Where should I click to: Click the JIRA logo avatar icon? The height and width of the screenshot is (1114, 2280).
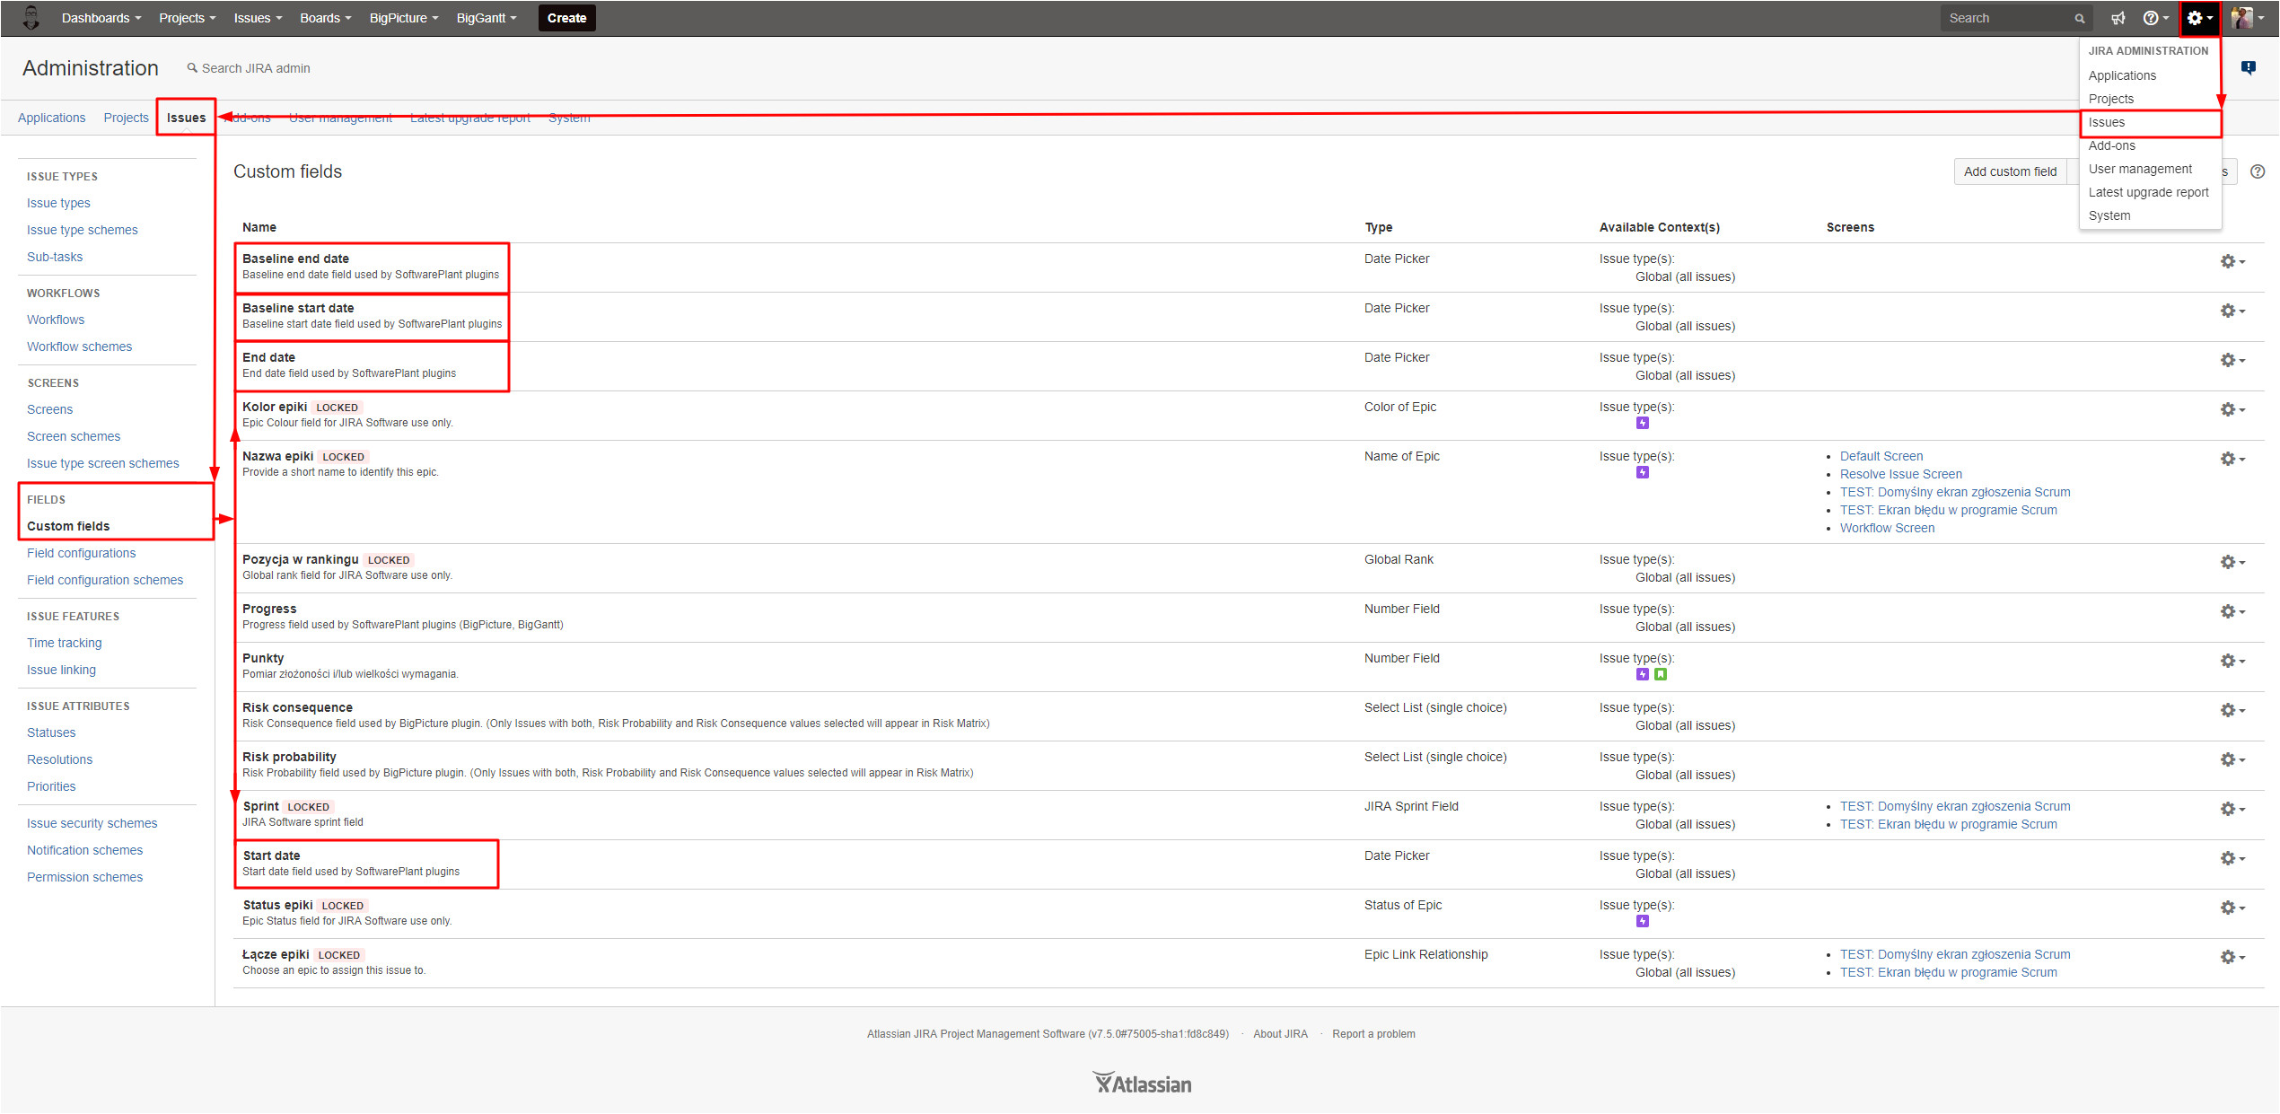(31, 18)
